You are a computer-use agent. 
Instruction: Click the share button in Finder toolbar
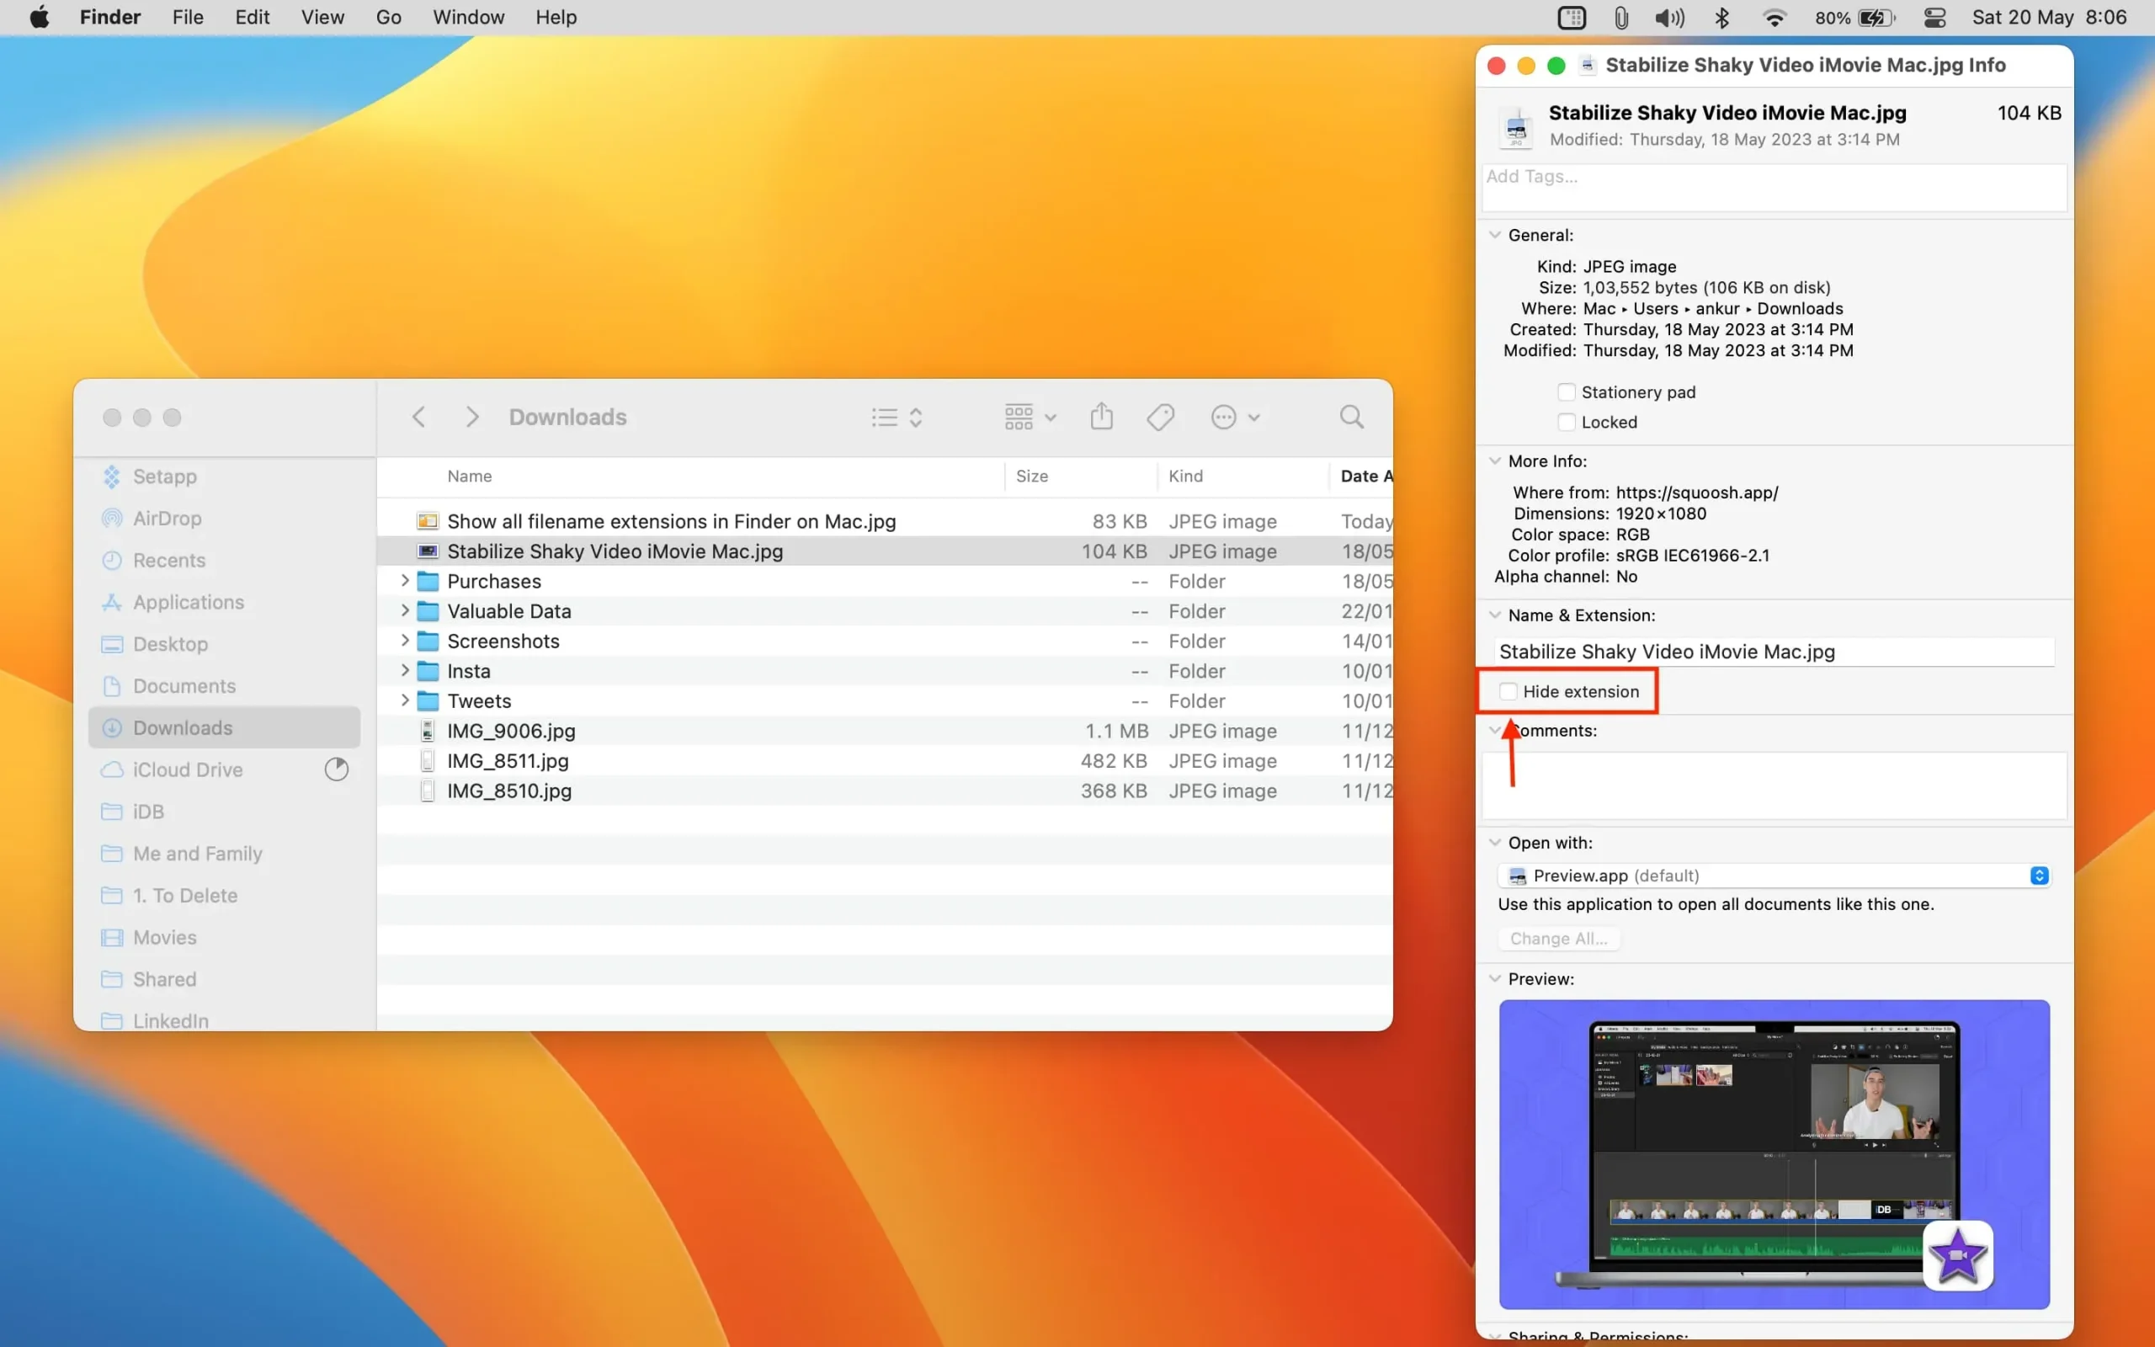1102,414
